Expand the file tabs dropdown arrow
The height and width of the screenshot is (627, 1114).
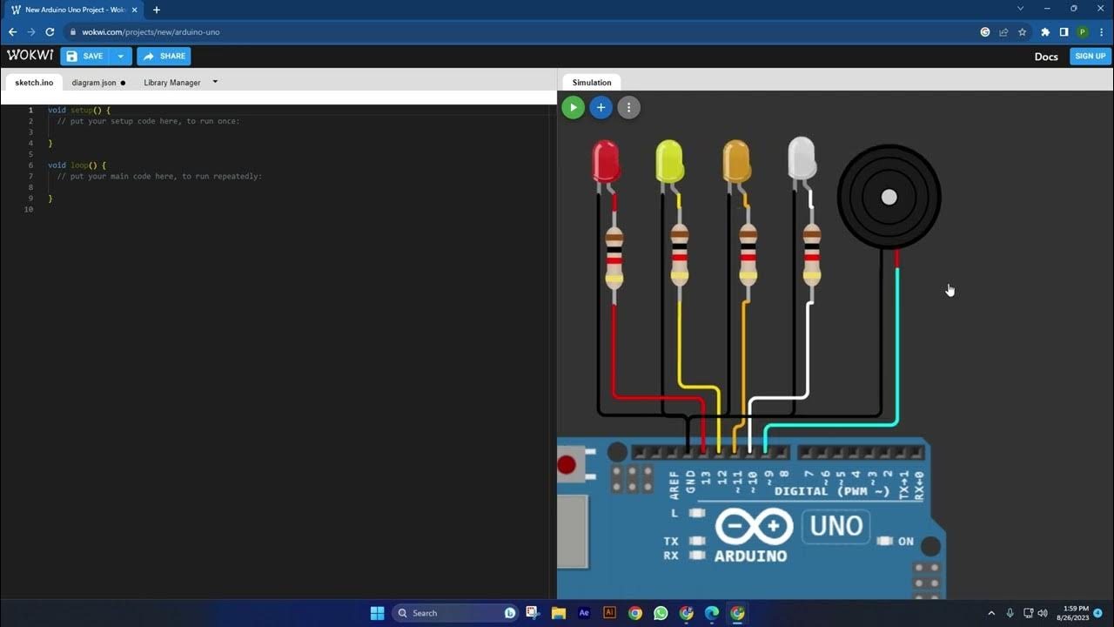(215, 82)
